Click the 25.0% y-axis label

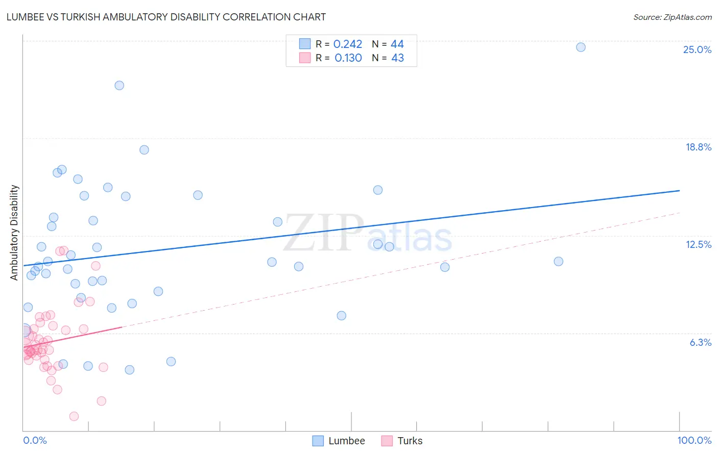(697, 49)
